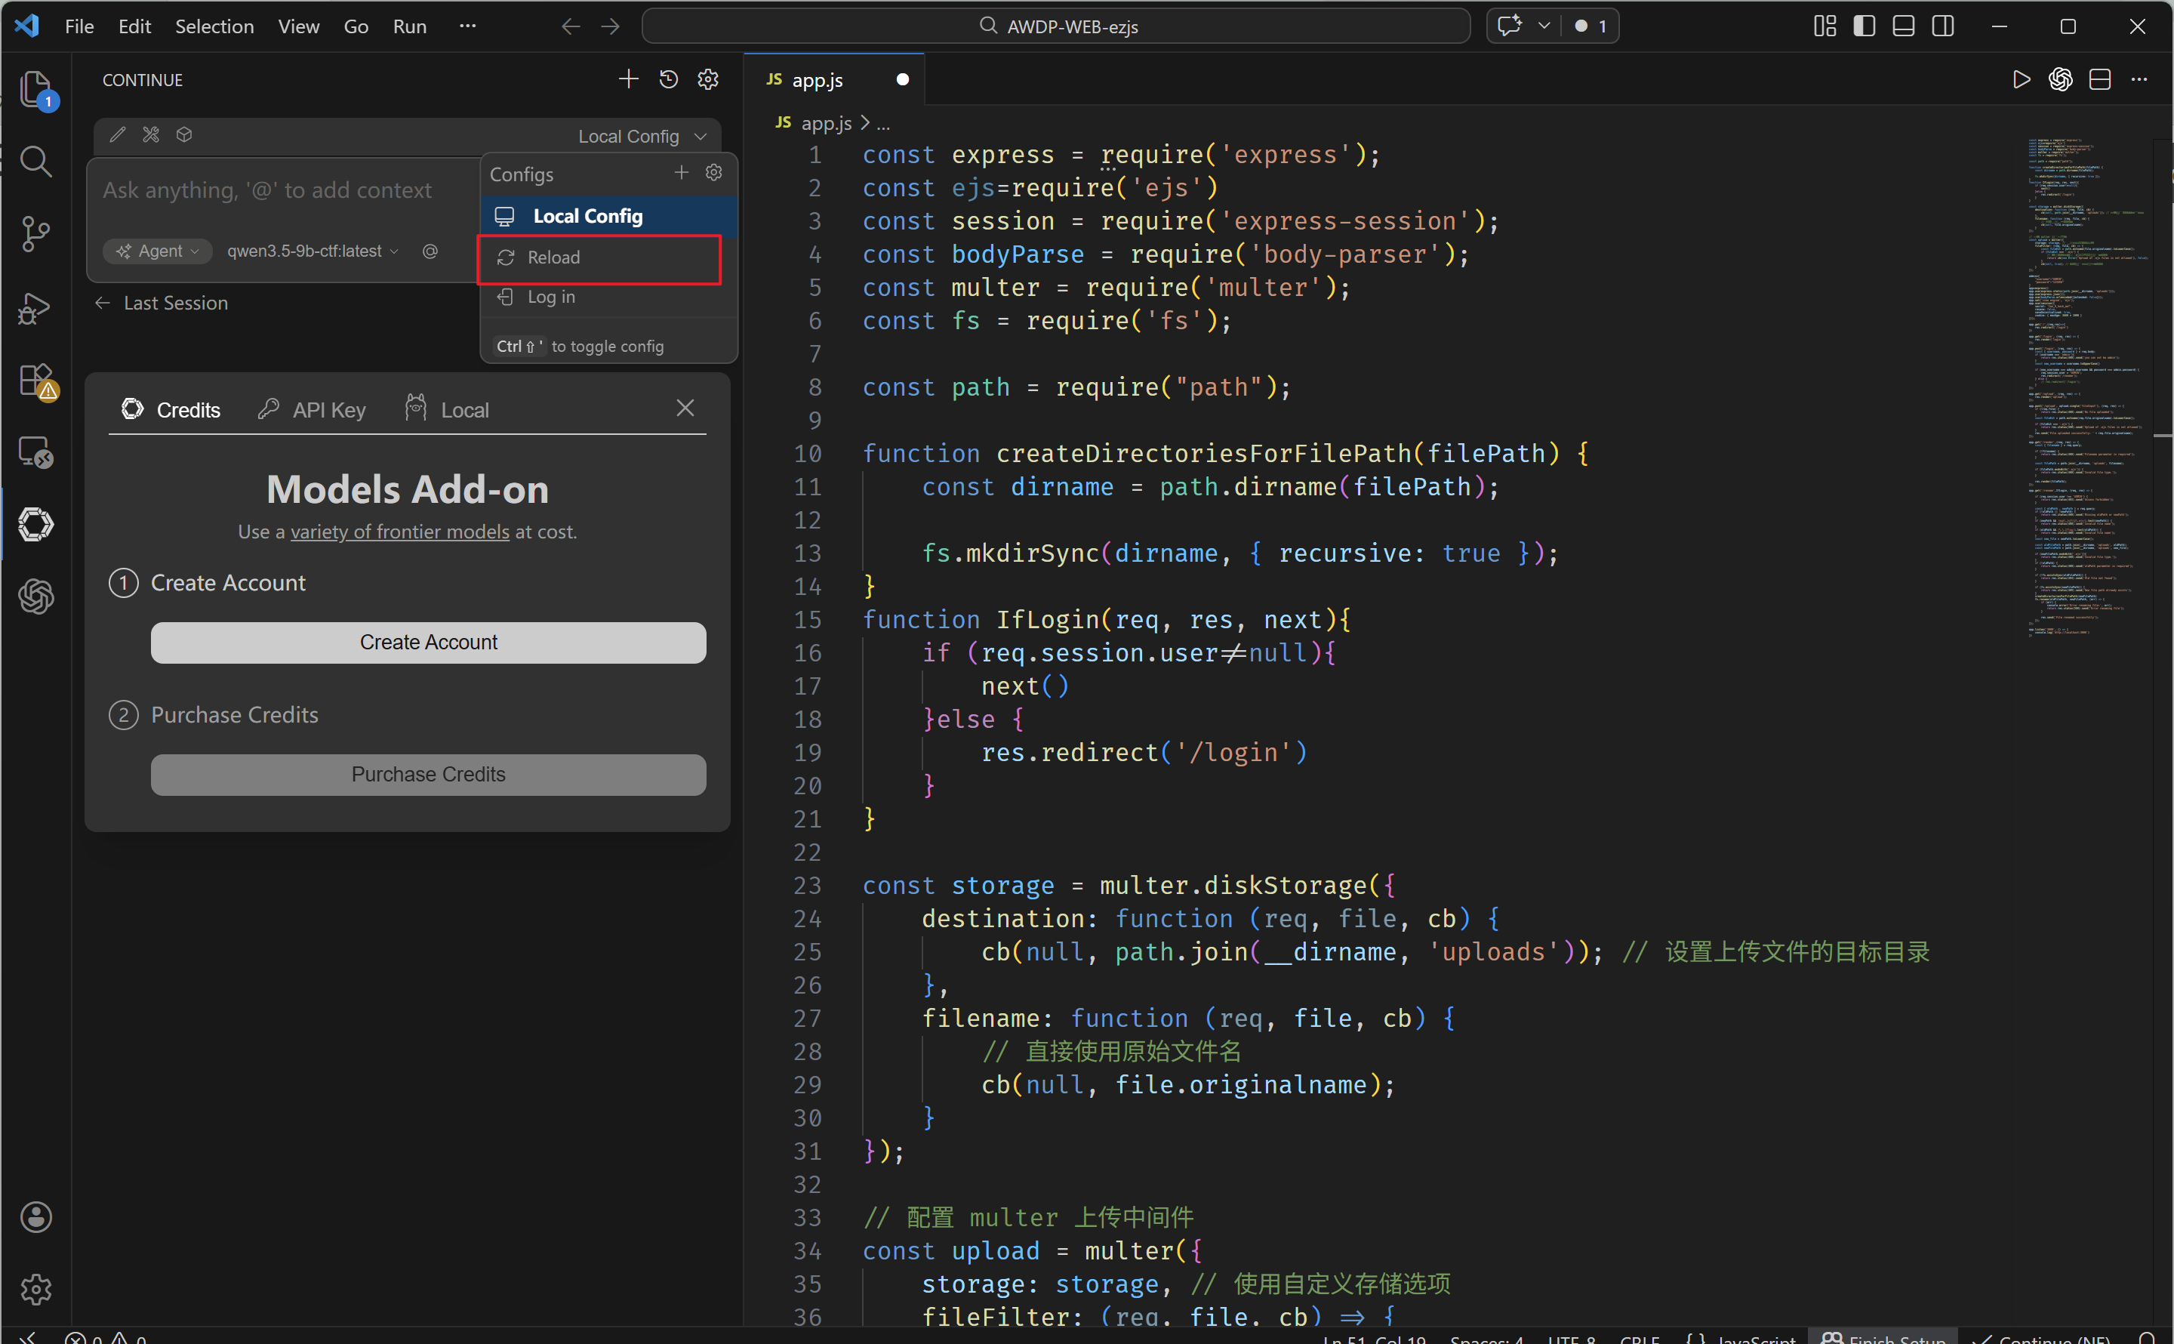Open variety of frontier models link
This screenshot has width=2174, height=1344.
click(x=400, y=532)
